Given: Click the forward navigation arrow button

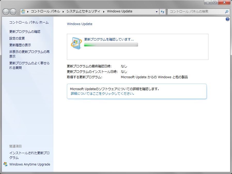Looking at the screenshot, I should [13, 12].
